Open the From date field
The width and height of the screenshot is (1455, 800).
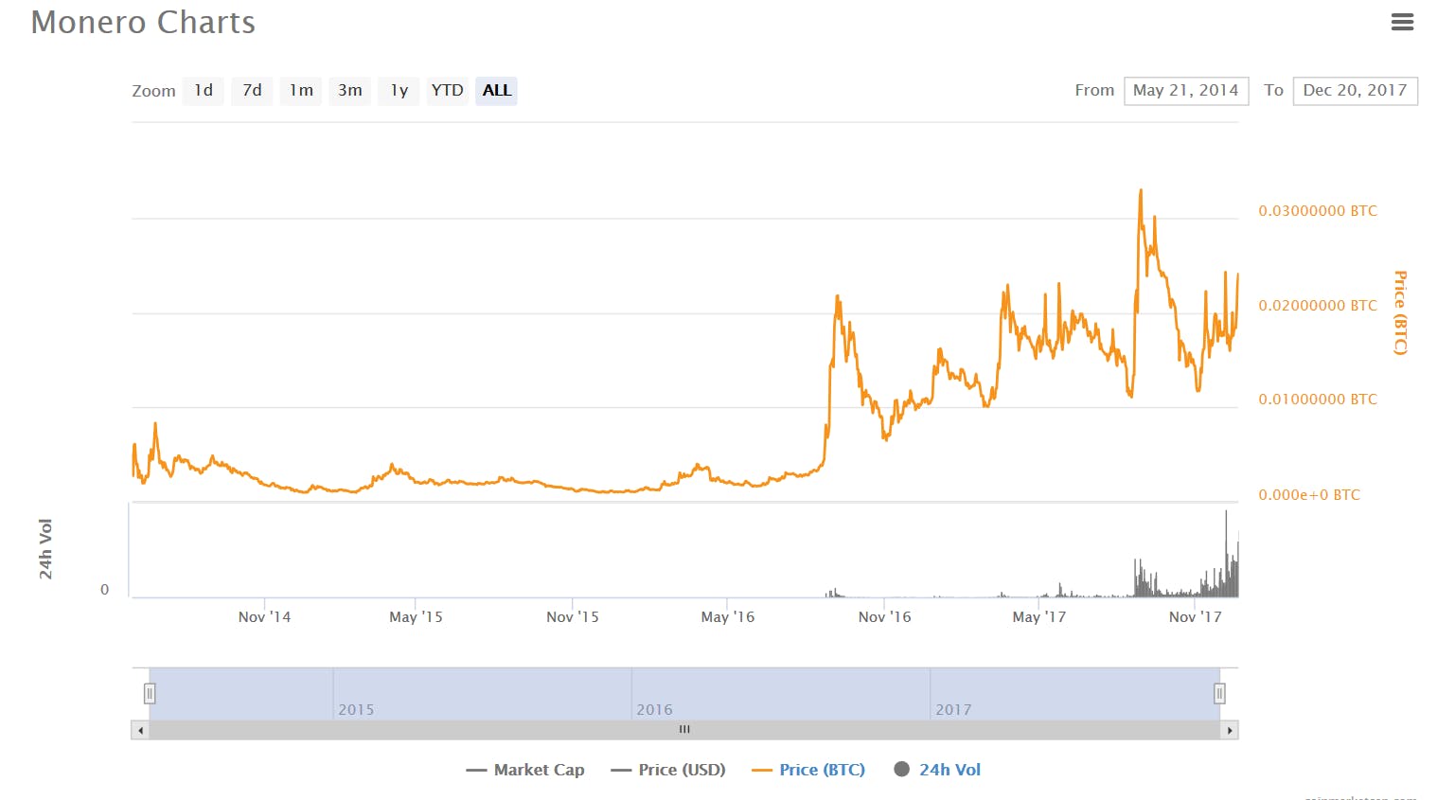(1185, 90)
